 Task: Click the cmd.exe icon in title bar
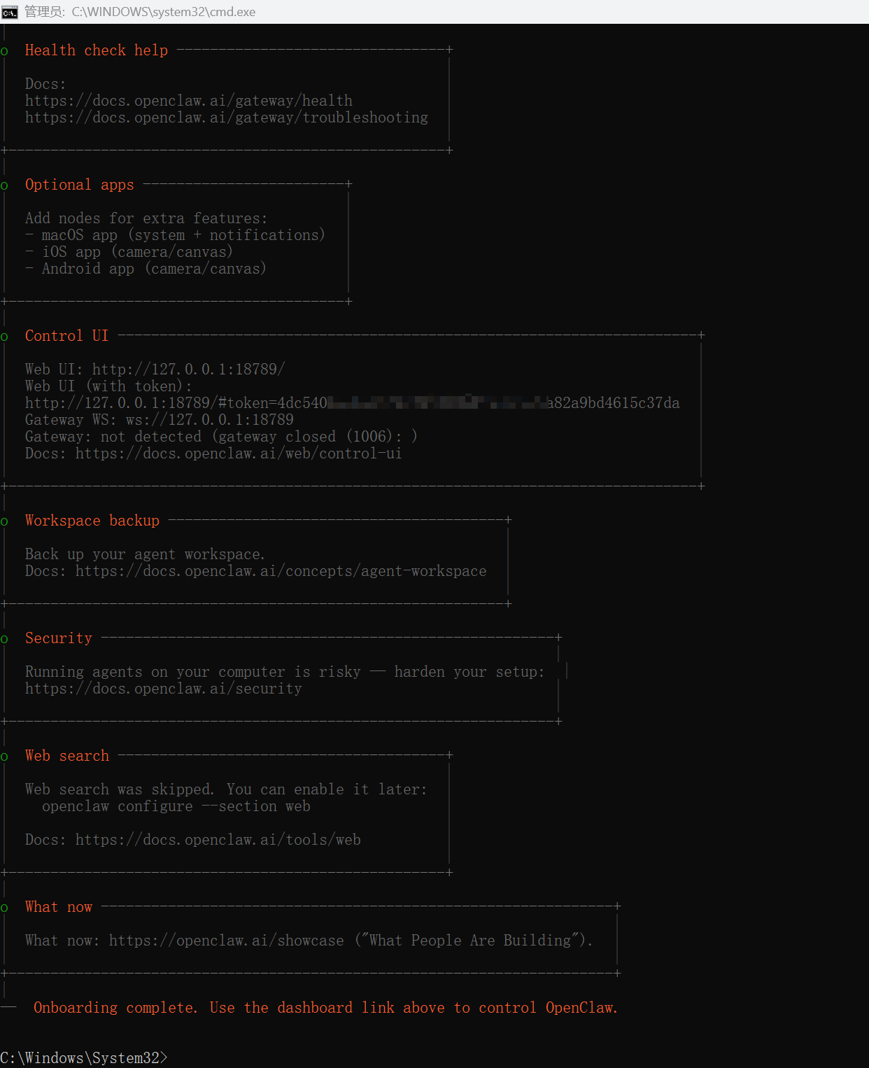[9, 12]
